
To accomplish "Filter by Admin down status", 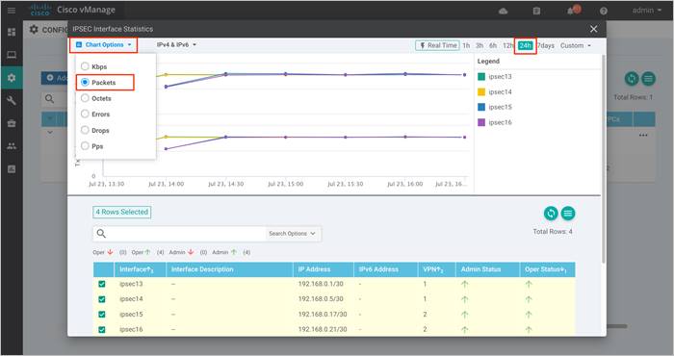I will click(181, 252).
